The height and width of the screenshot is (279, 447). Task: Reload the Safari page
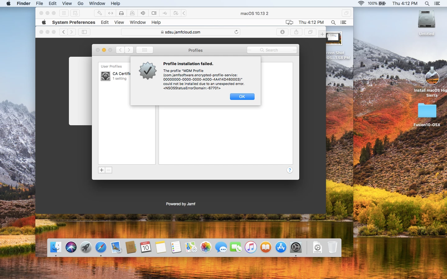pyautogui.click(x=236, y=32)
